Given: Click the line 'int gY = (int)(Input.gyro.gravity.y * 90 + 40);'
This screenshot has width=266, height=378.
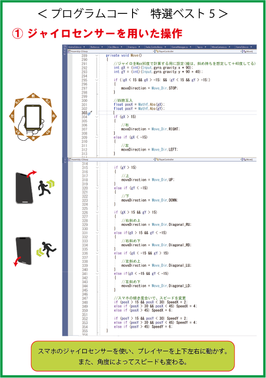Looking at the screenshot, I should (x=158, y=72).
